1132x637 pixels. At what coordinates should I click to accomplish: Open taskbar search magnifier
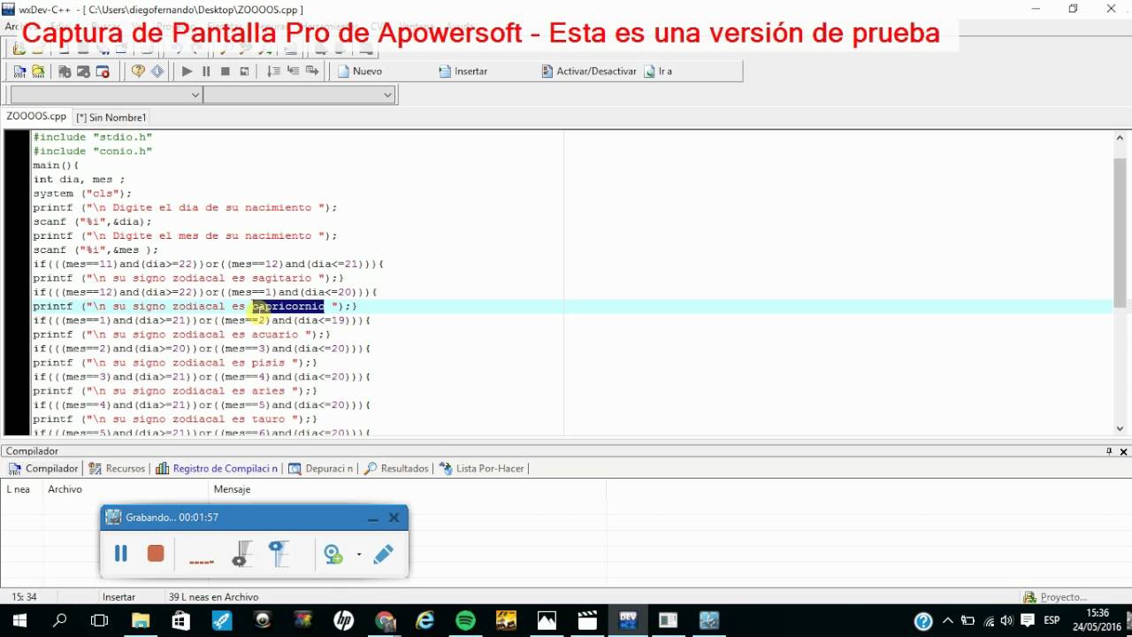point(59,620)
